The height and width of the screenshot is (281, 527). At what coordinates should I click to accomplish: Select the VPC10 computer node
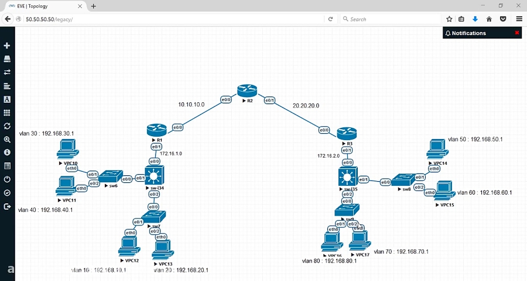click(x=67, y=150)
